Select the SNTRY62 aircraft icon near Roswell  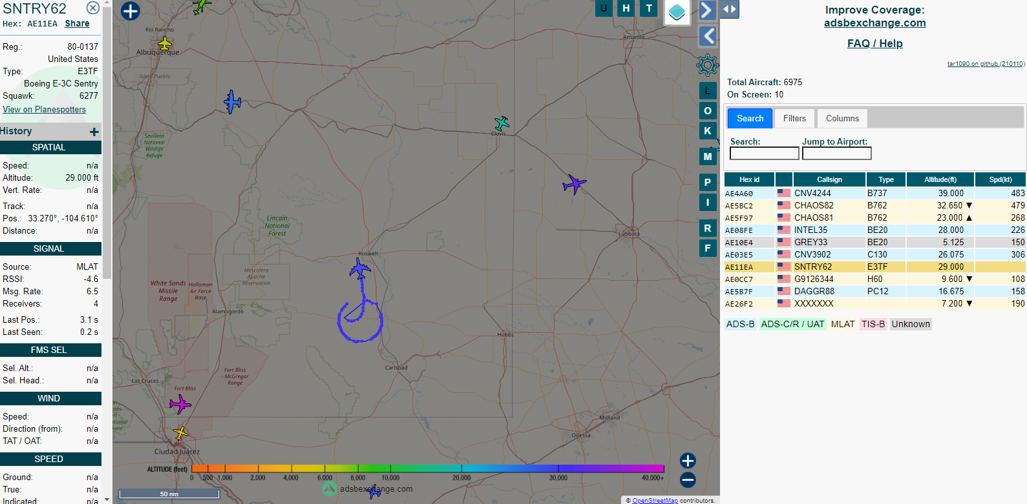(x=360, y=268)
